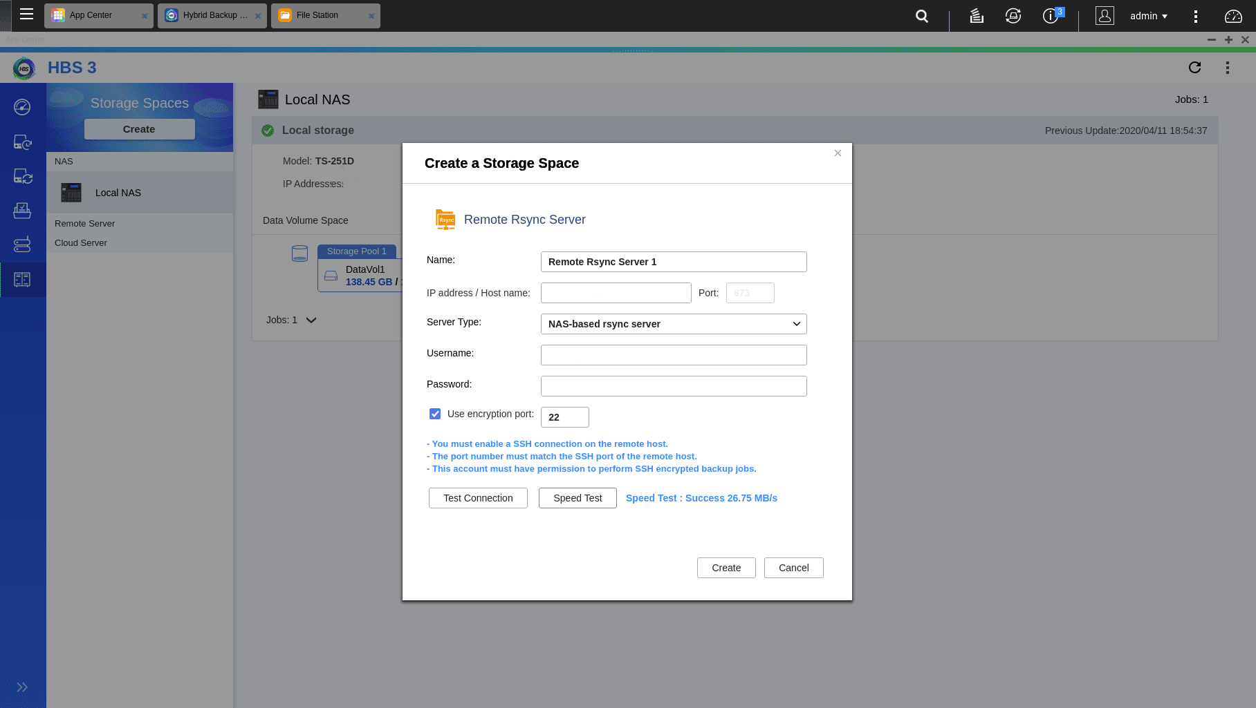Click the Remote Rsync Server icon
Viewport: 1256px width, 708px height.
(445, 220)
